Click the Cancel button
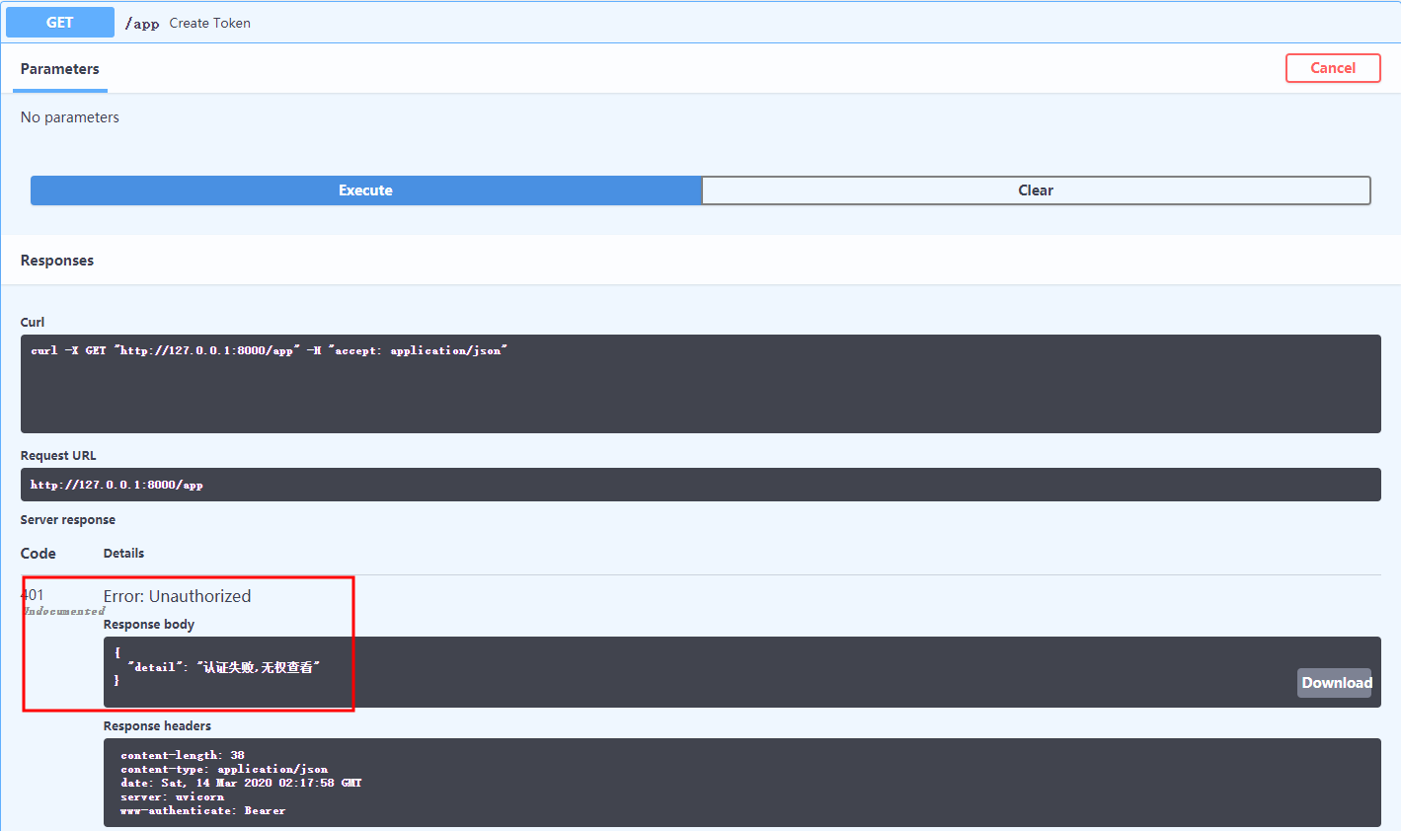Viewport: 1401px width, 831px height. [1333, 68]
